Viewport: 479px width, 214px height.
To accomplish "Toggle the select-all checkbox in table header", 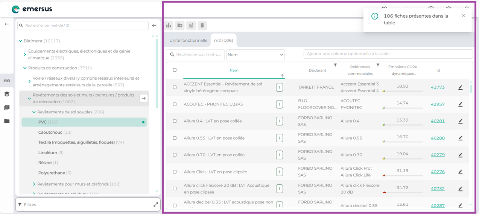I will point(175,70).
